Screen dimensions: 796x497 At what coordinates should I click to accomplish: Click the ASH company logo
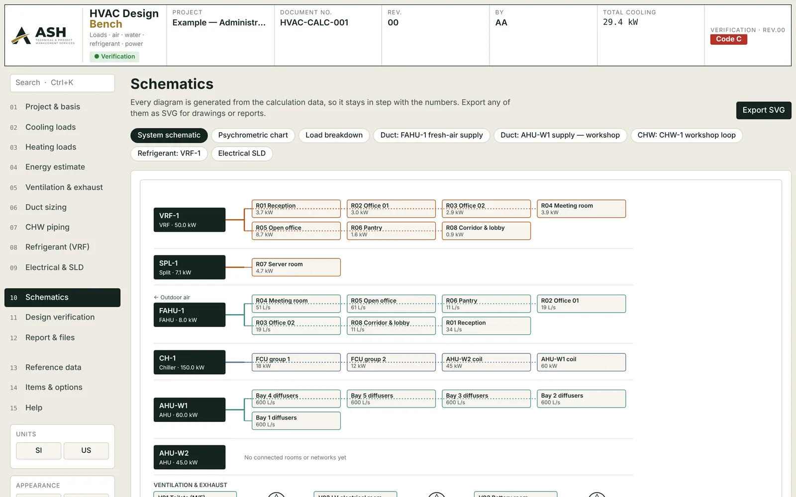(x=43, y=35)
